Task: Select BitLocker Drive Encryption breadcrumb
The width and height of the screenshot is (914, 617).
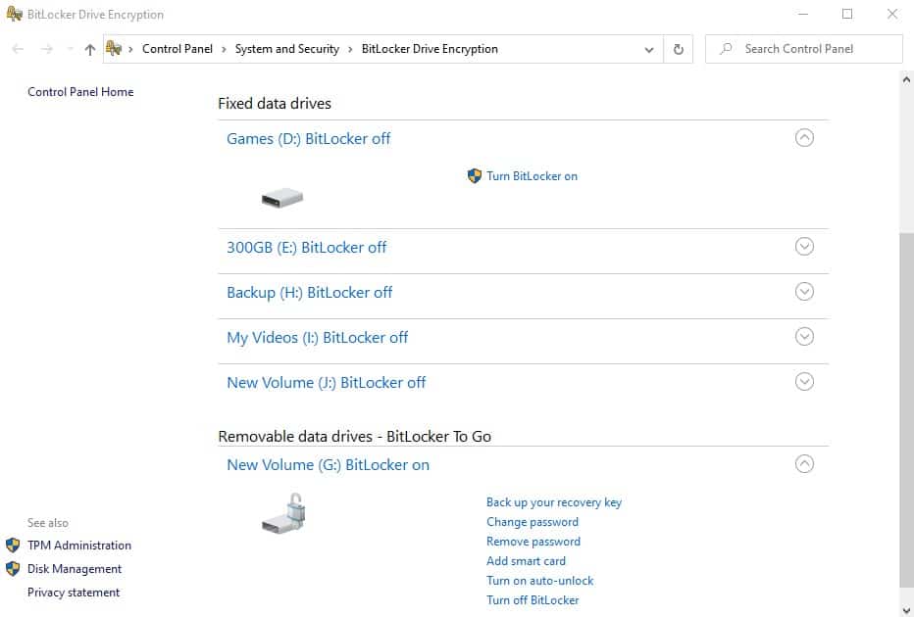Action: [x=430, y=49]
